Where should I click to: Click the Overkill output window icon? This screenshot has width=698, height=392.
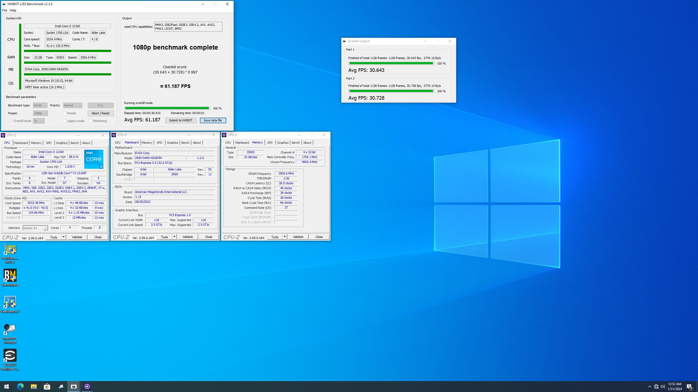344,41
